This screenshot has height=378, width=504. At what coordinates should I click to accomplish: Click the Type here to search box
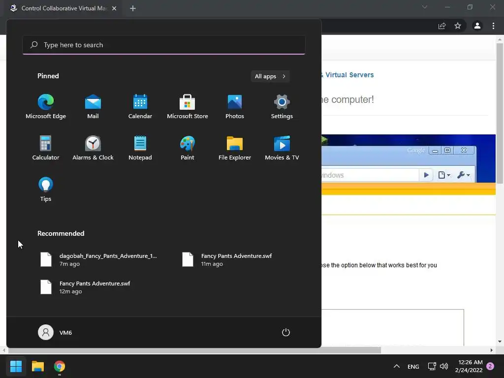coord(164,45)
